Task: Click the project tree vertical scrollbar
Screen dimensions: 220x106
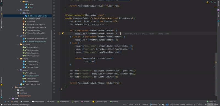Action: (51, 56)
